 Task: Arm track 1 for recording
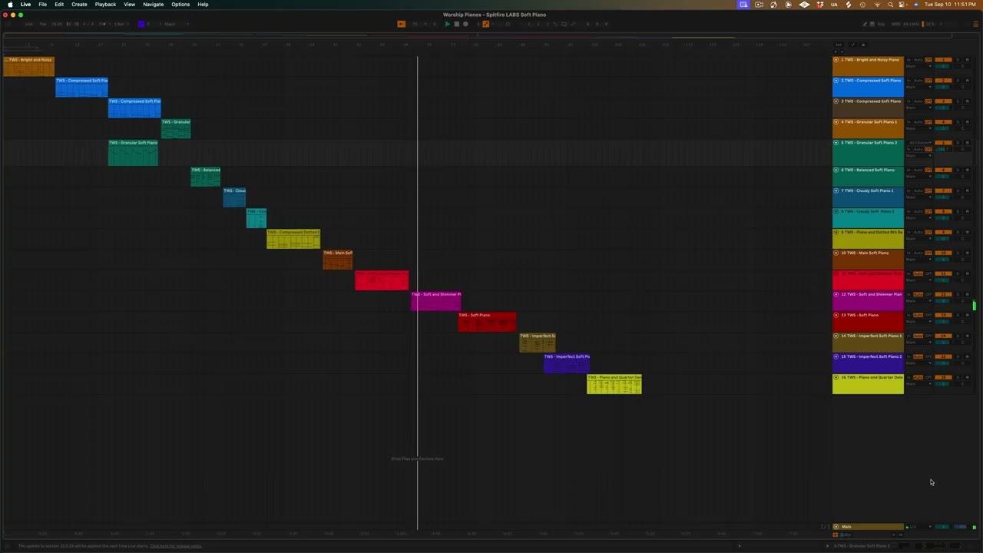click(x=968, y=60)
